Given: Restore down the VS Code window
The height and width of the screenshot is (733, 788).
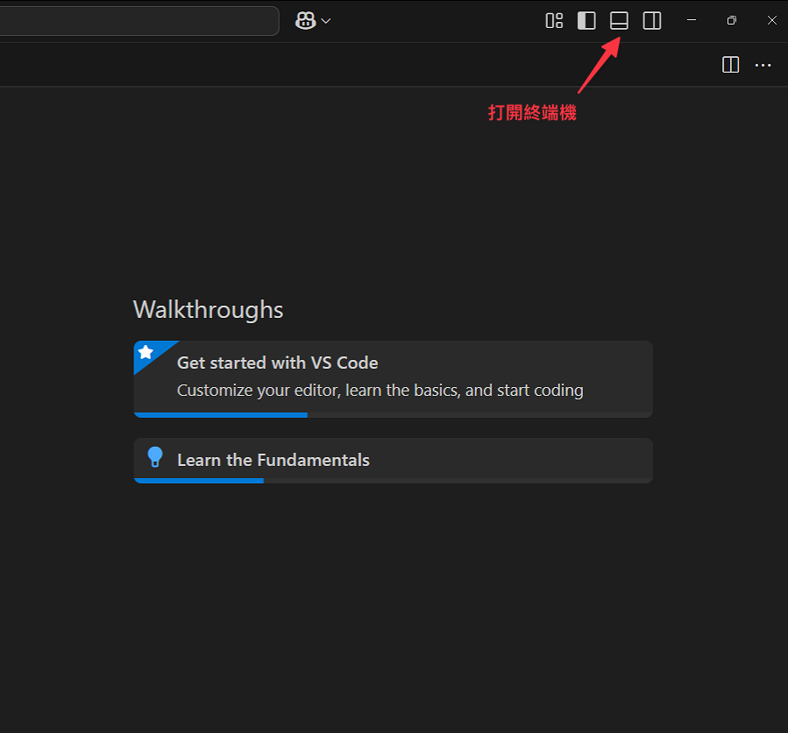Looking at the screenshot, I should 732,21.
